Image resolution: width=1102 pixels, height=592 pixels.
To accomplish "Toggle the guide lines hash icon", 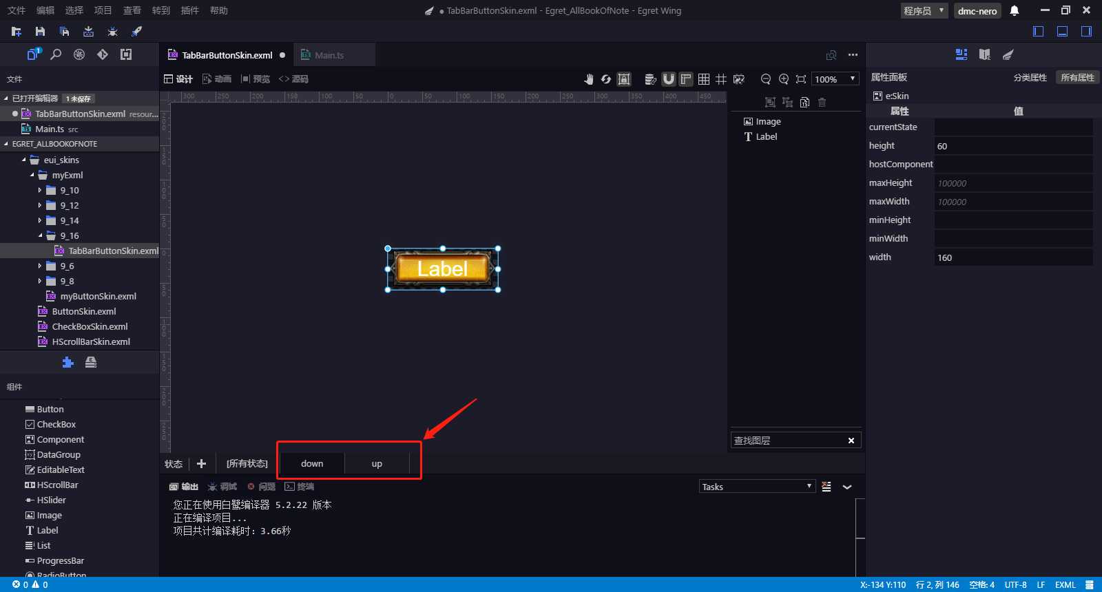I will 721,79.
